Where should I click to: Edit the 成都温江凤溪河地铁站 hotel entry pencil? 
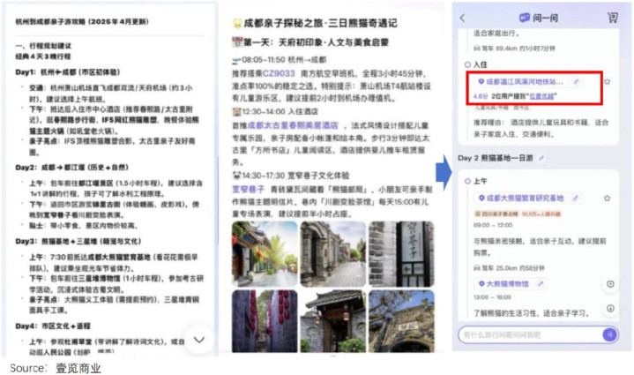coord(576,82)
